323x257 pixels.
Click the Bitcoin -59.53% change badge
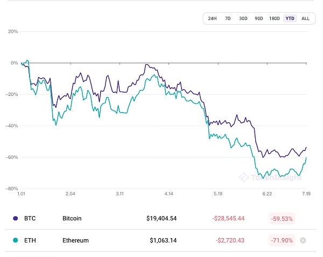[x=282, y=219]
